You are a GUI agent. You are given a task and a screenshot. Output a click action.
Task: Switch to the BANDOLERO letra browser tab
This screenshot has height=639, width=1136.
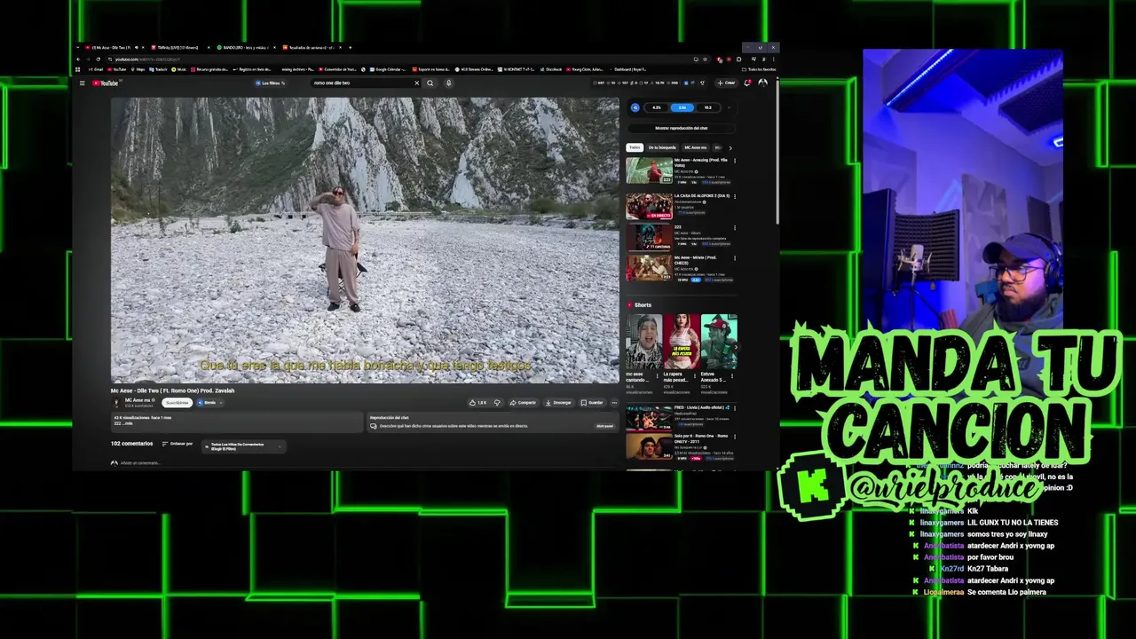click(x=245, y=47)
